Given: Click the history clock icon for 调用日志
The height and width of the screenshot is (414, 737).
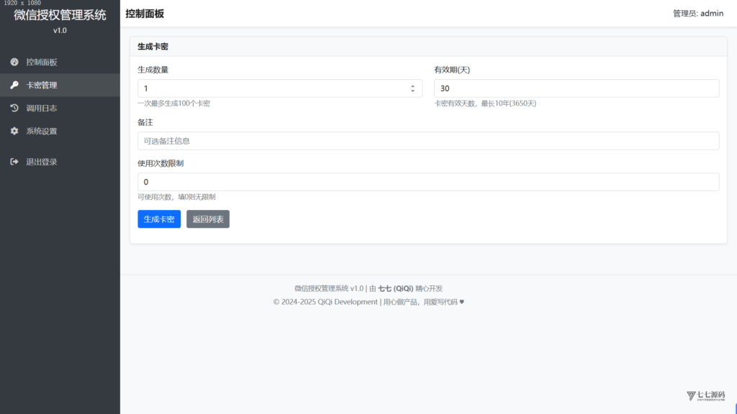Looking at the screenshot, I should tap(14, 108).
